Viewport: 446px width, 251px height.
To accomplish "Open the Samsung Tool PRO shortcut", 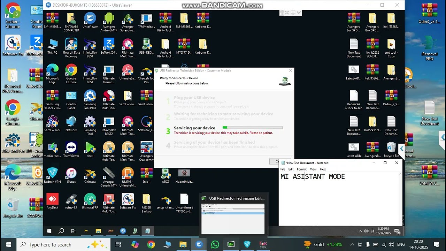I will point(90,100).
